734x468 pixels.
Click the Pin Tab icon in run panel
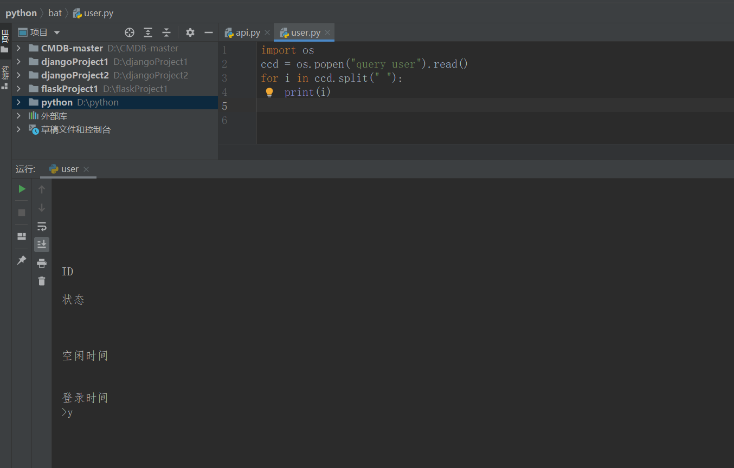[22, 260]
